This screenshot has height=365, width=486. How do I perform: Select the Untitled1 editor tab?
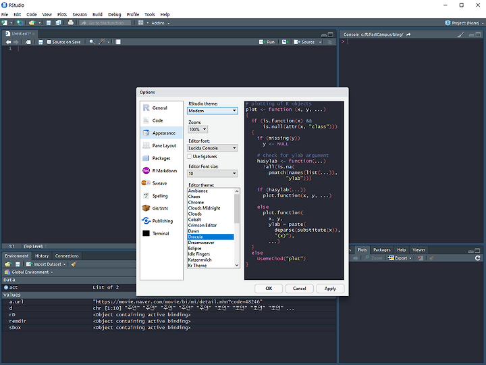[21, 34]
